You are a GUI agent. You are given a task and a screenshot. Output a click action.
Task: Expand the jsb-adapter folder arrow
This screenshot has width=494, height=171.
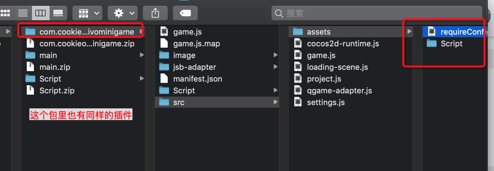point(276,67)
